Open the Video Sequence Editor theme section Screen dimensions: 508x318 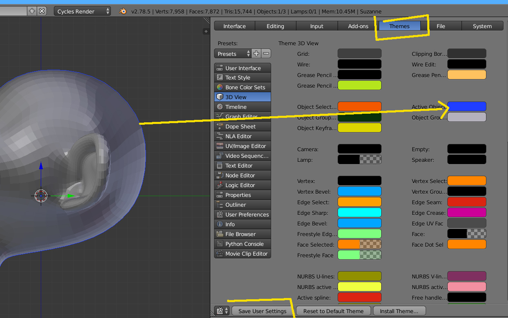coord(242,156)
